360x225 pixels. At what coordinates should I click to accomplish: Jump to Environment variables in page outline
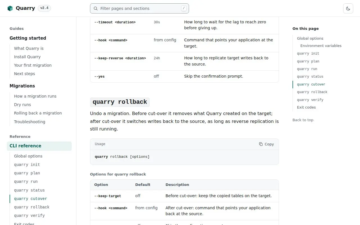tap(321, 46)
